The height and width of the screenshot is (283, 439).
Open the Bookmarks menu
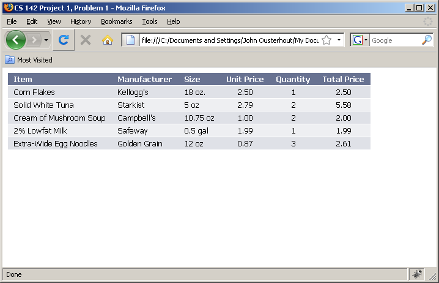click(x=116, y=21)
